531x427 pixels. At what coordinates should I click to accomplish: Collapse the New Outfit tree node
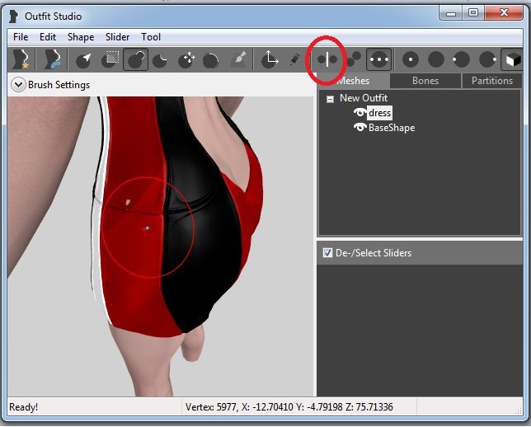(330, 99)
